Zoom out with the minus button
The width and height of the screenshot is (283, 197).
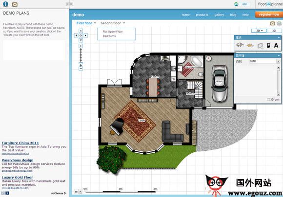click(81, 69)
